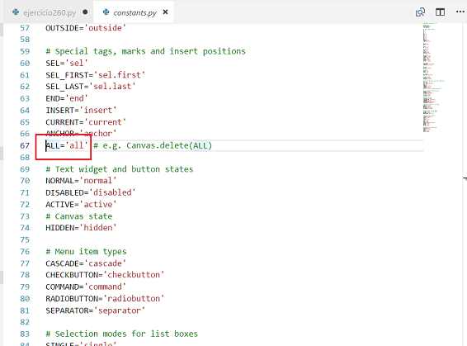
Task: Click the SEL_LAST='sel.last' line
Action: (x=91, y=87)
